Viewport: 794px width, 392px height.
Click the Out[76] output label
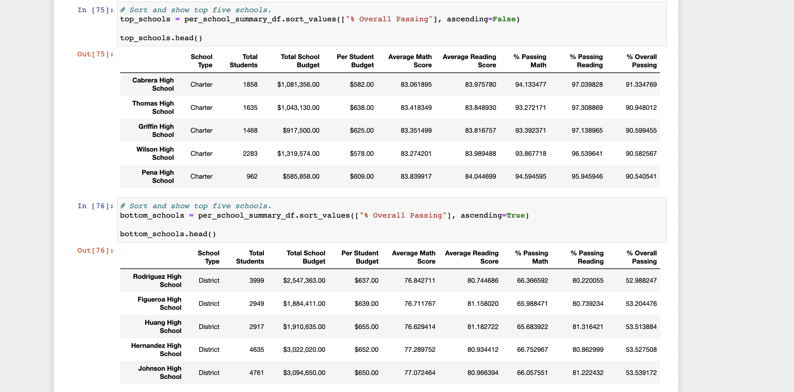tap(94, 250)
